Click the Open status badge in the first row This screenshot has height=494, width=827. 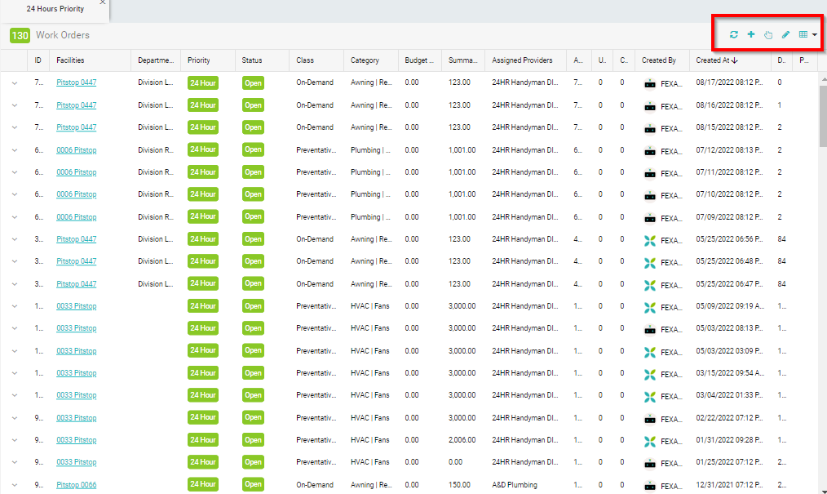coord(253,82)
